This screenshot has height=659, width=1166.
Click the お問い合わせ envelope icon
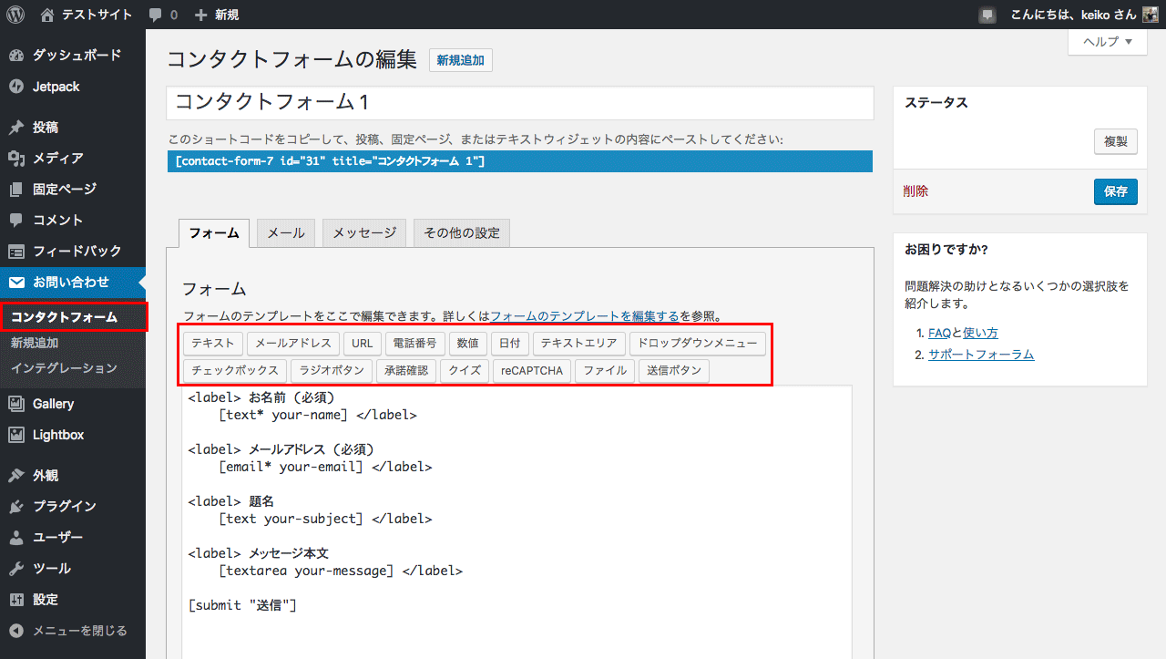tap(16, 282)
